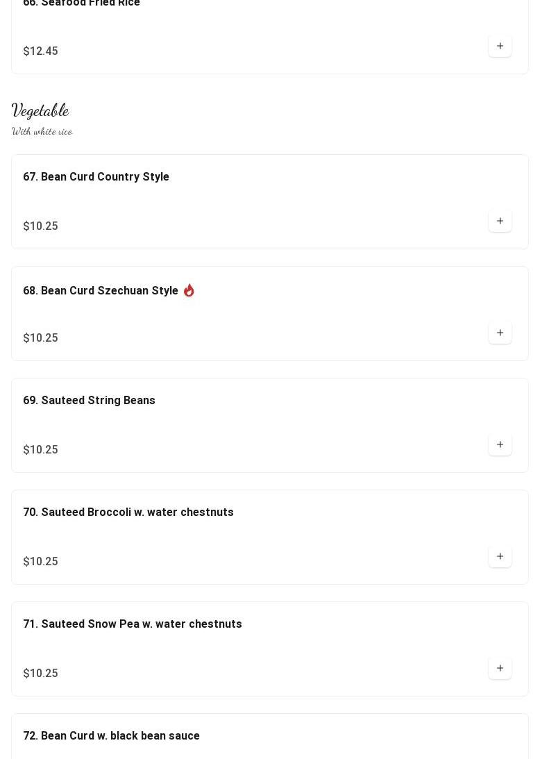Click the $12.45 Seafood Fried Rice price
This screenshot has height=759, width=540.
tap(41, 51)
